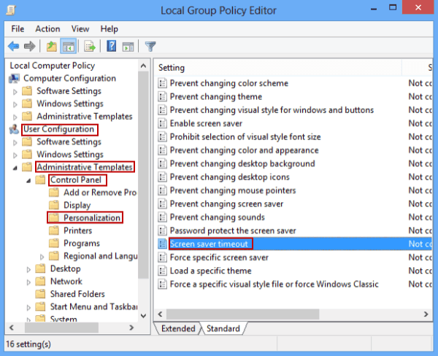
Task: Select the Screen saver timeout setting
Action: (x=209, y=244)
